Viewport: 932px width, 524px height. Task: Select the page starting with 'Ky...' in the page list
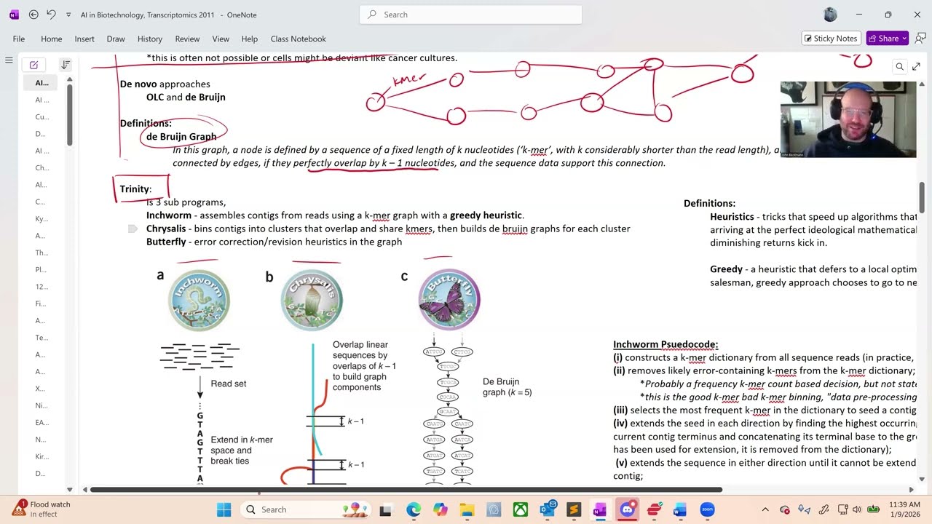(x=42, y=218)
